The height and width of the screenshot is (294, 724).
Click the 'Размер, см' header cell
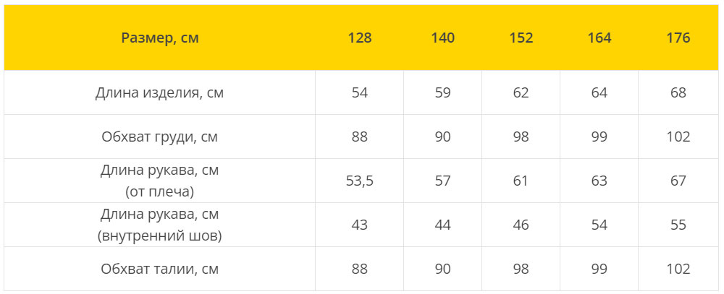pyautogui.click(x=160, y=38)
